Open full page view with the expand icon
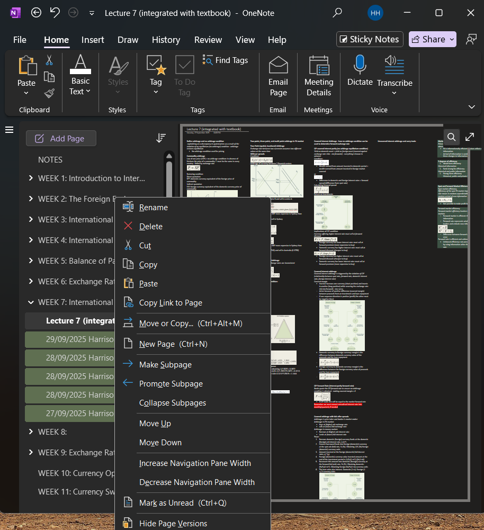The width and height of the screenshot is (484, 530). click(469, 137)
